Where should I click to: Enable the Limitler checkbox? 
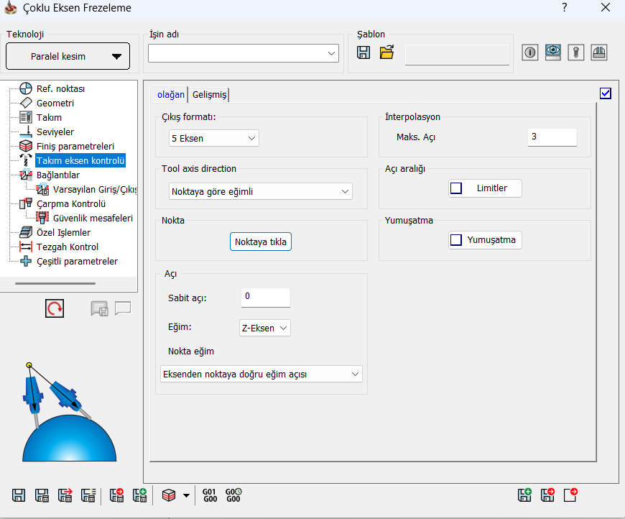tap(456, 188)
